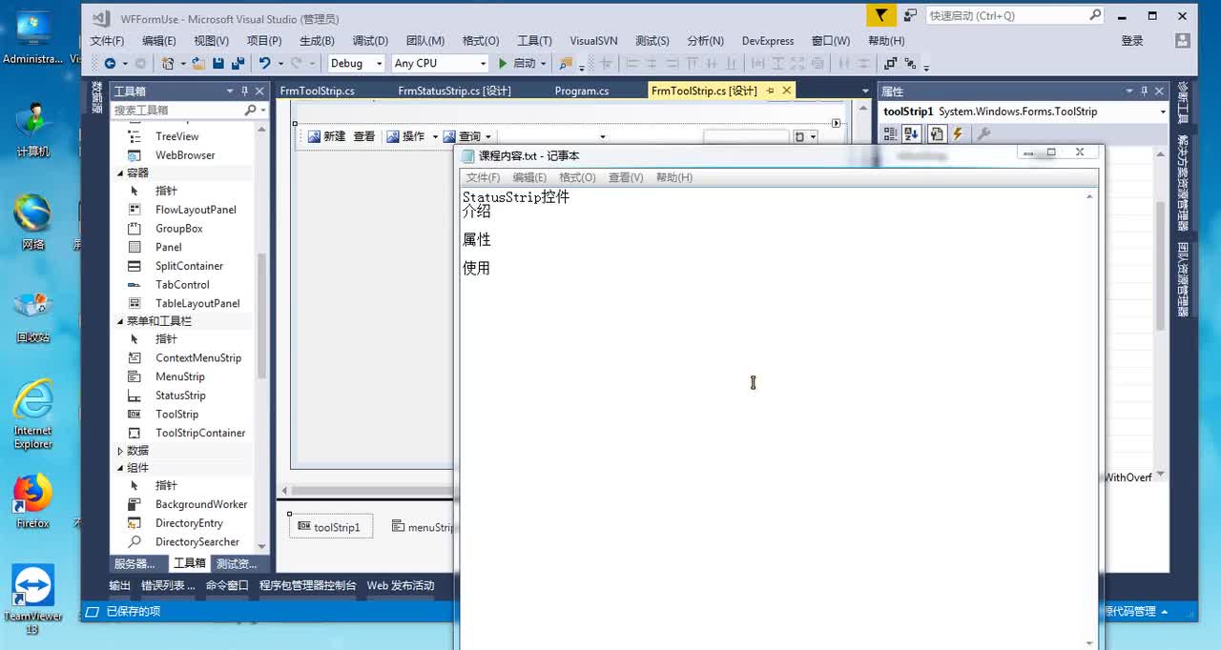1221x650 pixels.
Task: Select ContextMenuStrip in toolbox
Action: click(x=198, y=358)
